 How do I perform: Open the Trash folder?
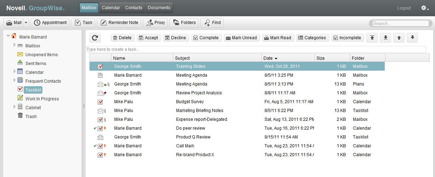click(x=31, y=116)
